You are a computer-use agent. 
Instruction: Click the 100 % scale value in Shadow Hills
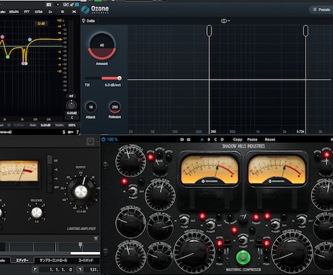point(112,140)
